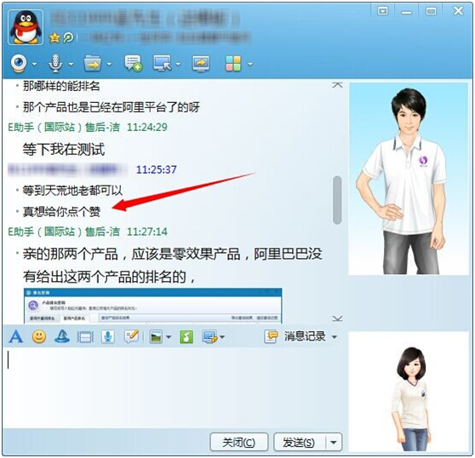This screenshot has width=475, height=458.
Task: Click the 发送(S) button
Action: pos(300,443)
